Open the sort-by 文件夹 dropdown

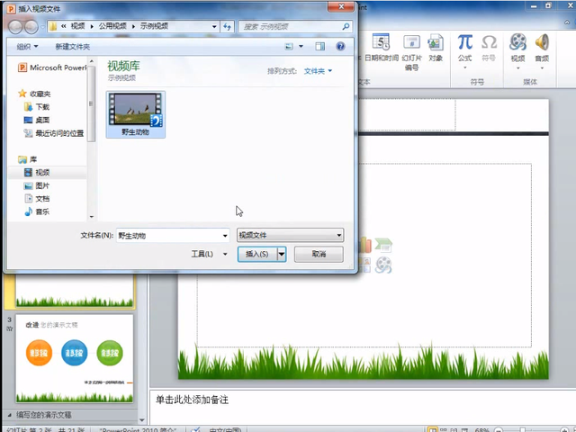tap(318, 70)
